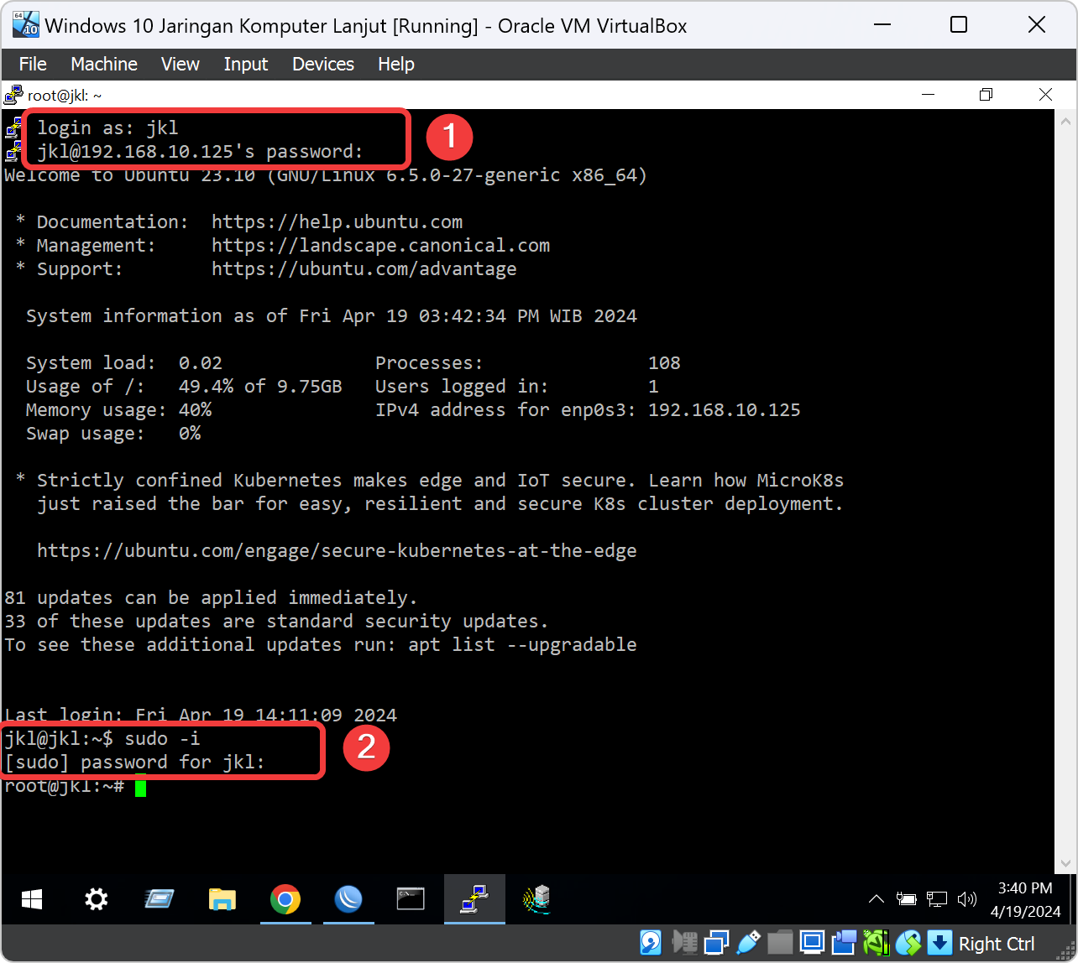Click 'System information as of Fri Apr 19' line
Viewport: 1078px width, 963px height.
(x=332, y=316)
